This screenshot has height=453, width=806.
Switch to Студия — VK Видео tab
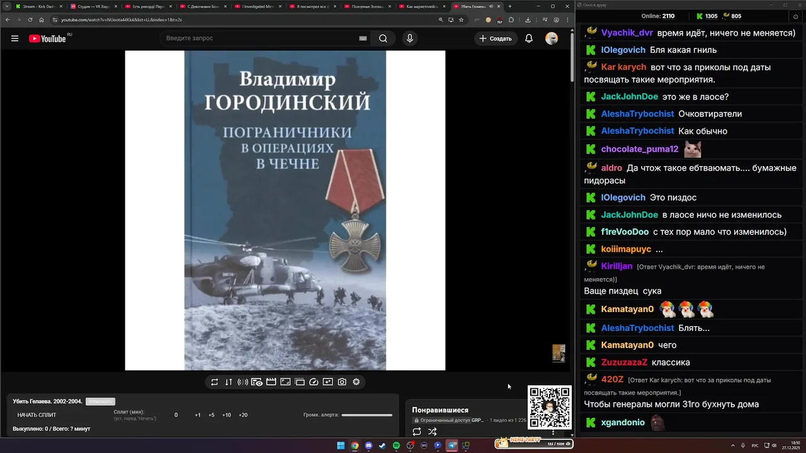(92, 6)
